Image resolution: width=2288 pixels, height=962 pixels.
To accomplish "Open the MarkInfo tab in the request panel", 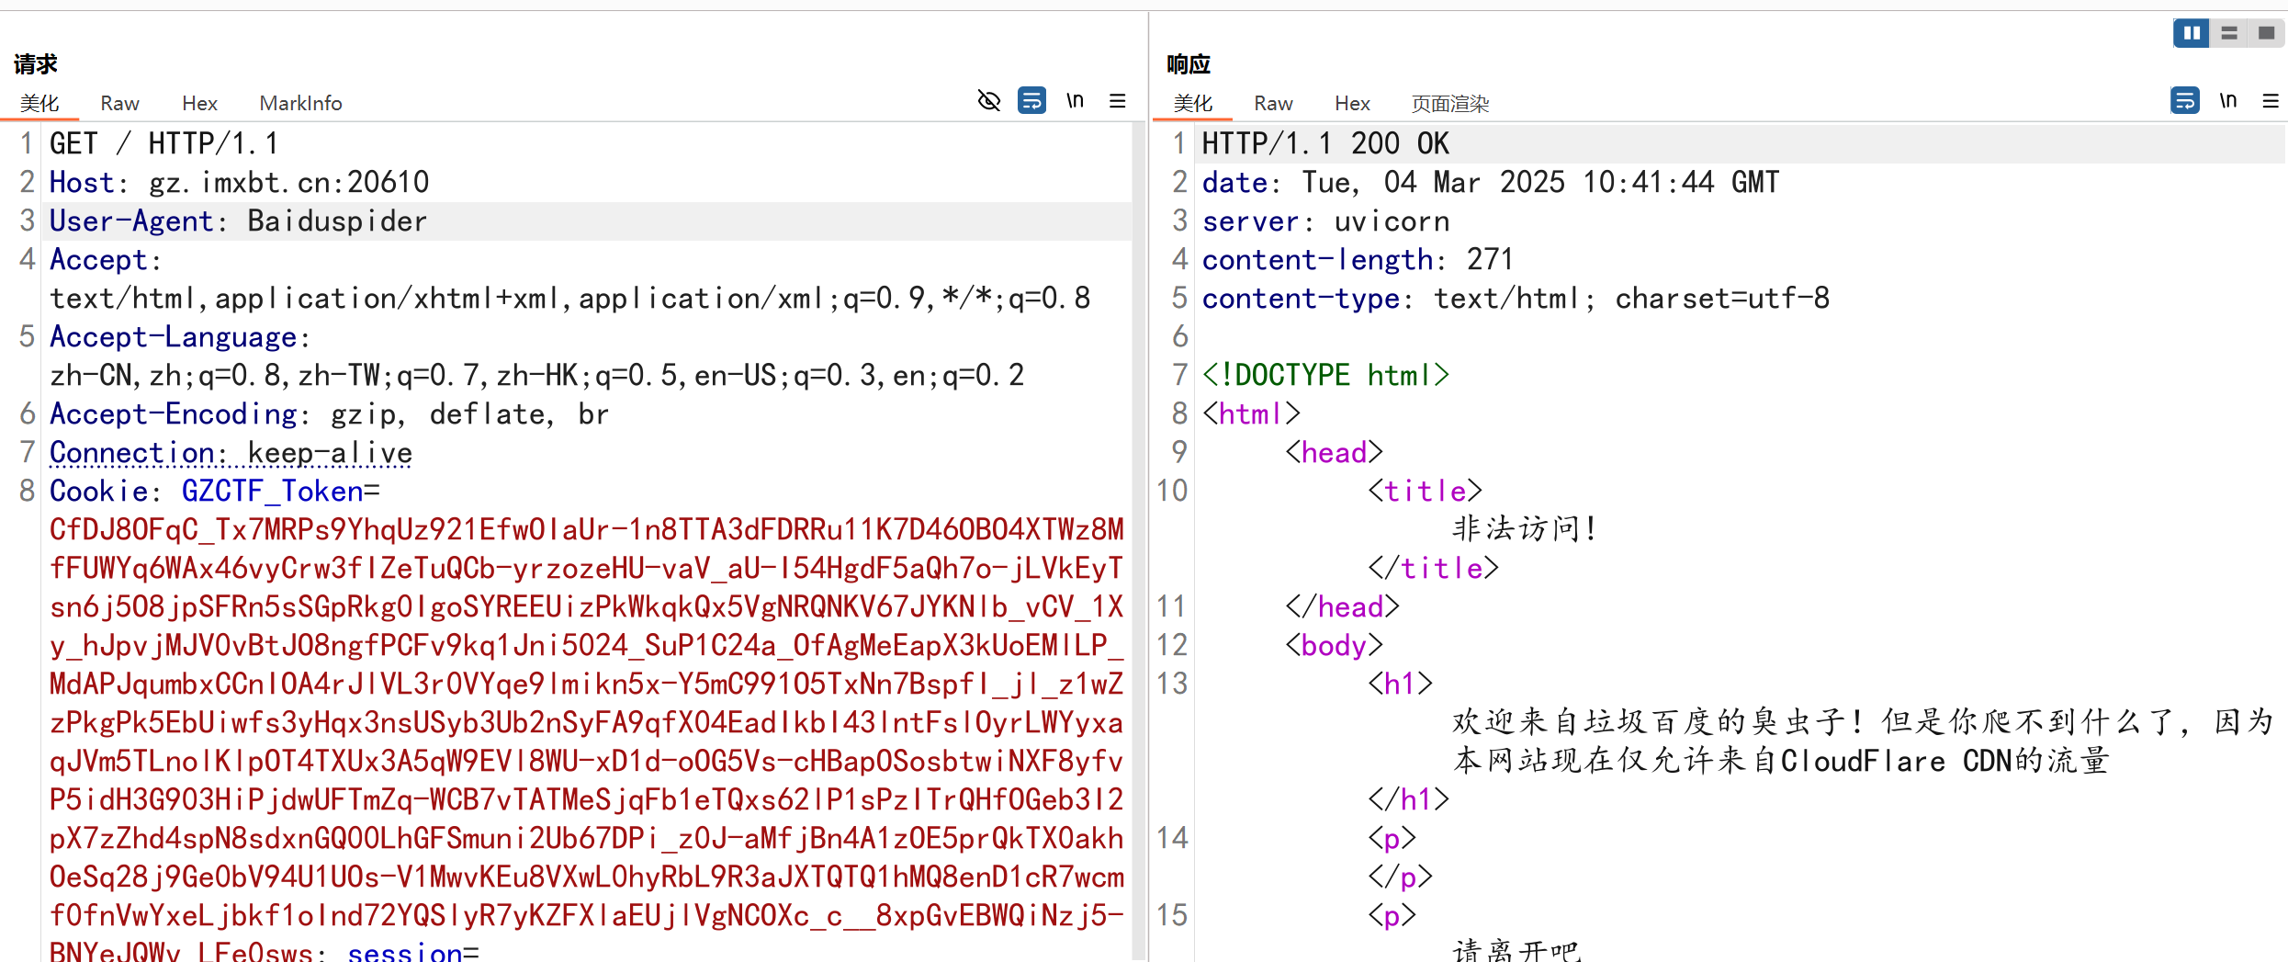I will pos(300,103).
